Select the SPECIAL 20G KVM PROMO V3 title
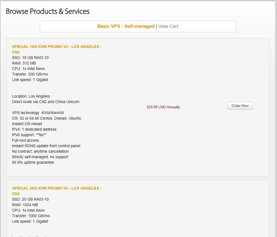 [x=57, y=188]
